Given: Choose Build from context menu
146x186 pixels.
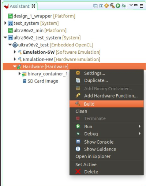Looking at the screenshot, I should click(x=106, y=104).
